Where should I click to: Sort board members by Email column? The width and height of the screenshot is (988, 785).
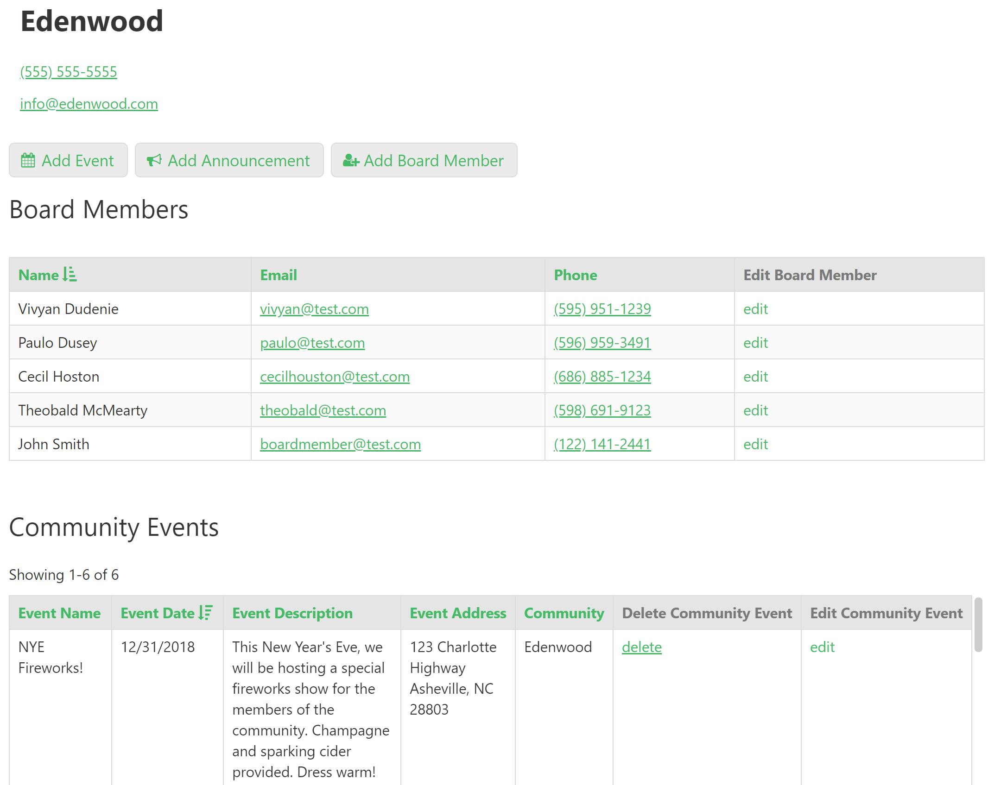(x=278, y=275)
